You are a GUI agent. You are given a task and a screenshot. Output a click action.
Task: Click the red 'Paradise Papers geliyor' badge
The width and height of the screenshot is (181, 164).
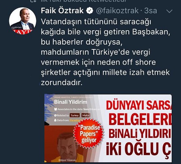(x=89, y=133)
